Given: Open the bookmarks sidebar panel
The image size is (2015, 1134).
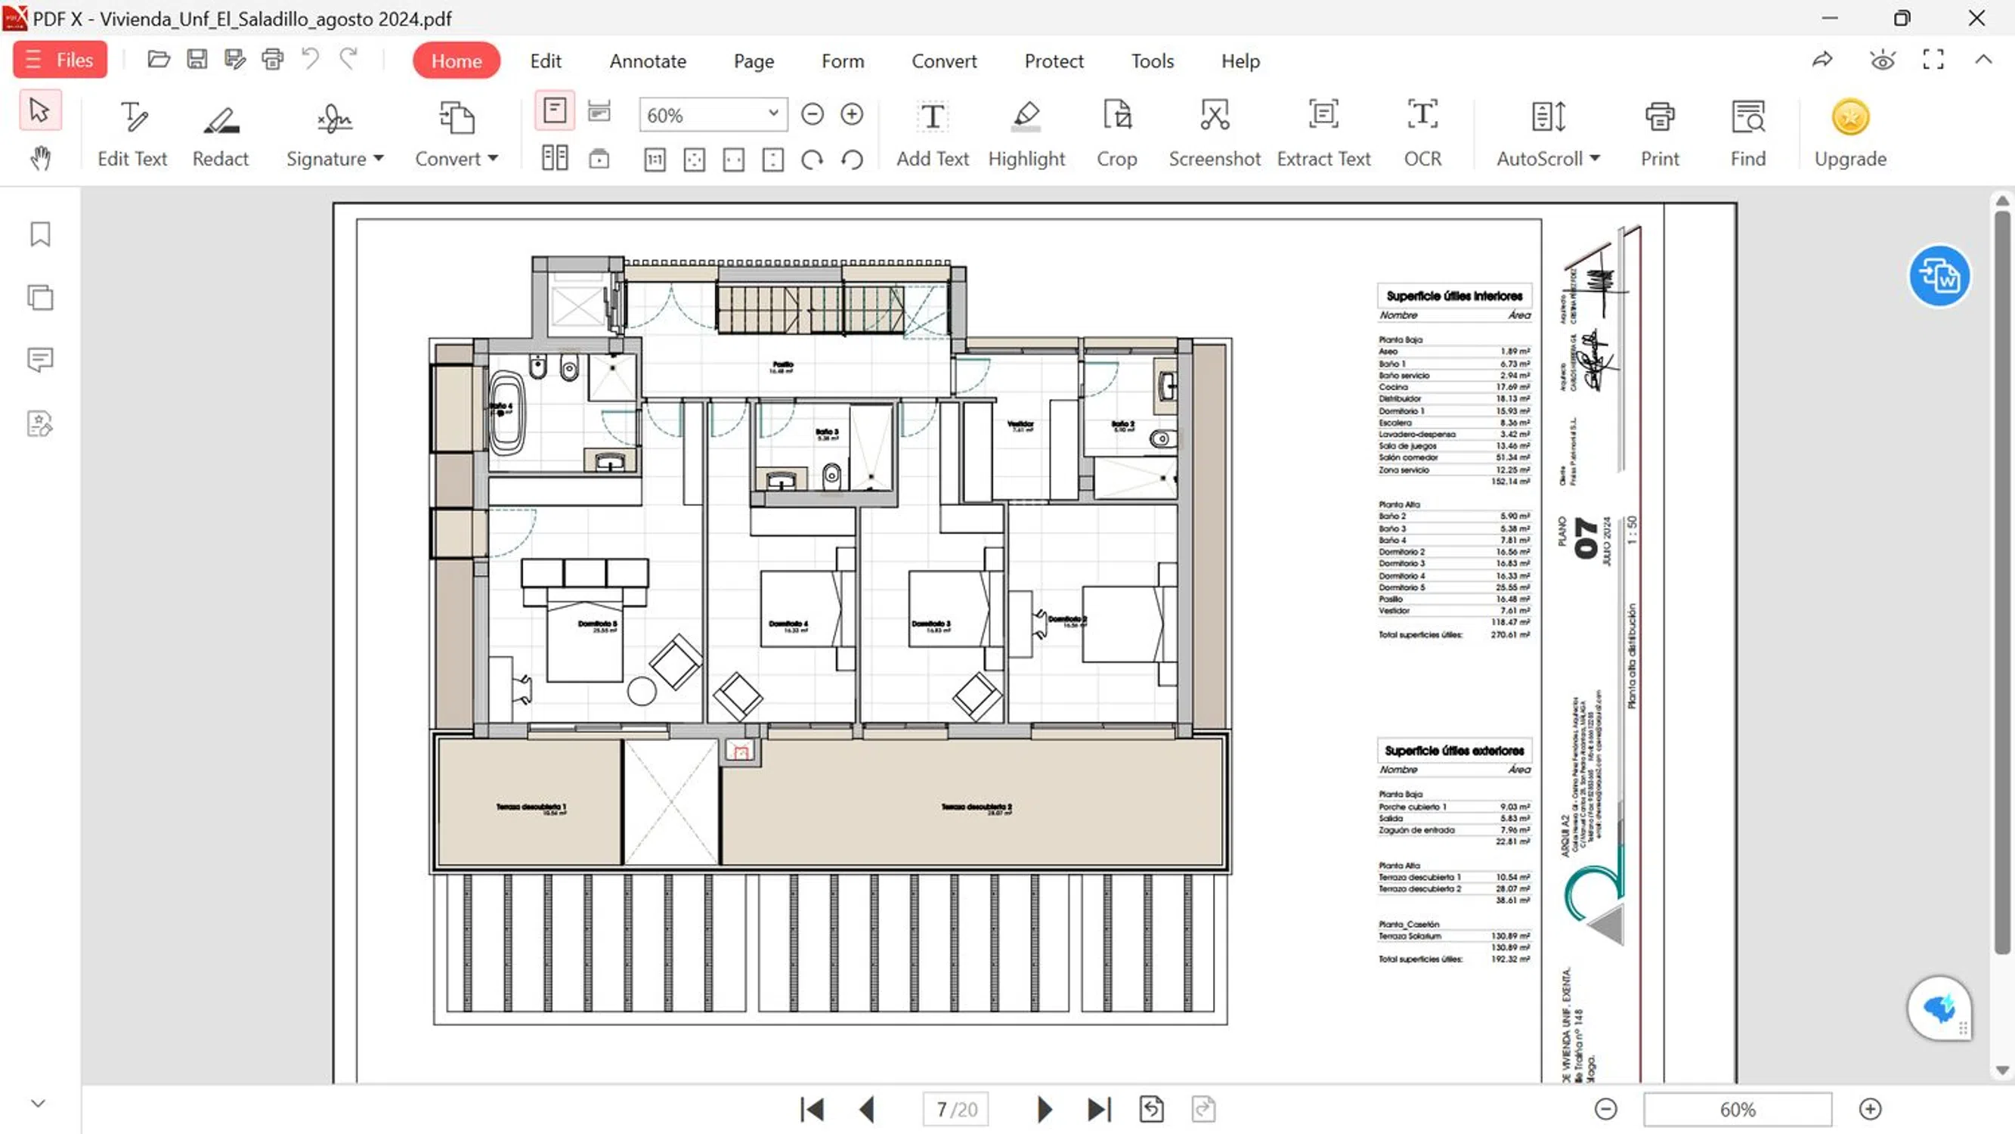Looking at the screenshot, I should pos(40,234).
